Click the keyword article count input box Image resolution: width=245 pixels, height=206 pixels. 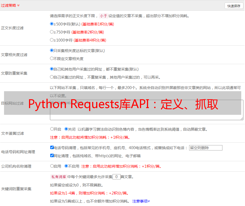coord(116,177)
